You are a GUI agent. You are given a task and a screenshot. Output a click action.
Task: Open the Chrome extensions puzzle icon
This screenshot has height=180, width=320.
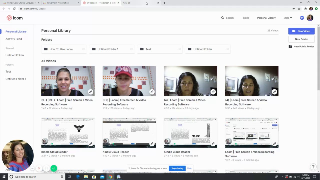[305, 8]
